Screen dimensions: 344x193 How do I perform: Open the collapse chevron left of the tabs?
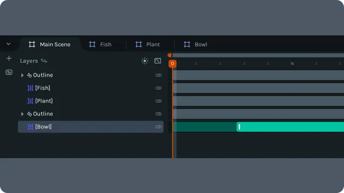[9, 44]
